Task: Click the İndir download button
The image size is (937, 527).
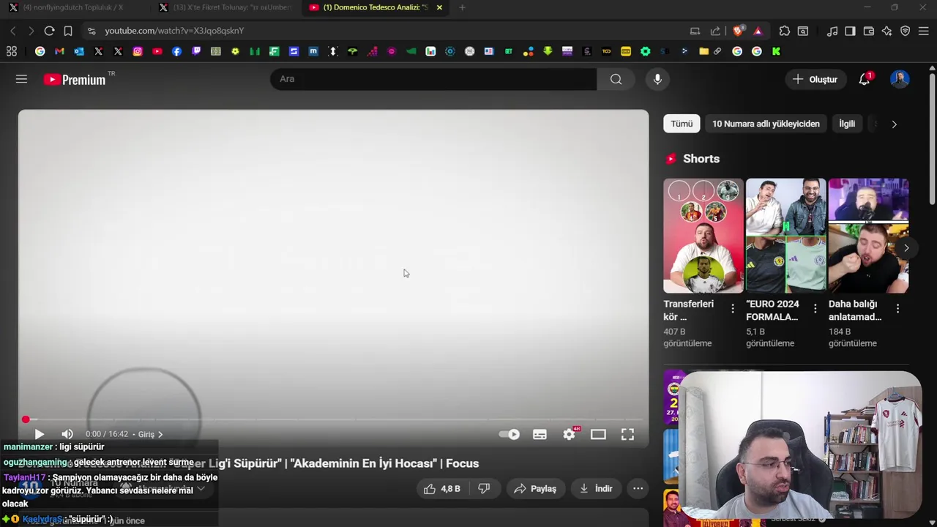Action: [596, 488]
